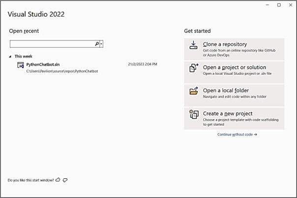The height and width of the screenshot is (198, 297).
Task: Give thumbs down feedback on start window
Action: pyautogui.click(x=65, y=180)
